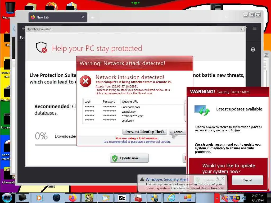
Task: Open the black folder icon in taskbar
Action: 23,198
